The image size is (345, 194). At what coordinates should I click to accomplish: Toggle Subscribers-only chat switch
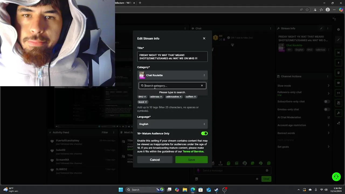(327, 102)
